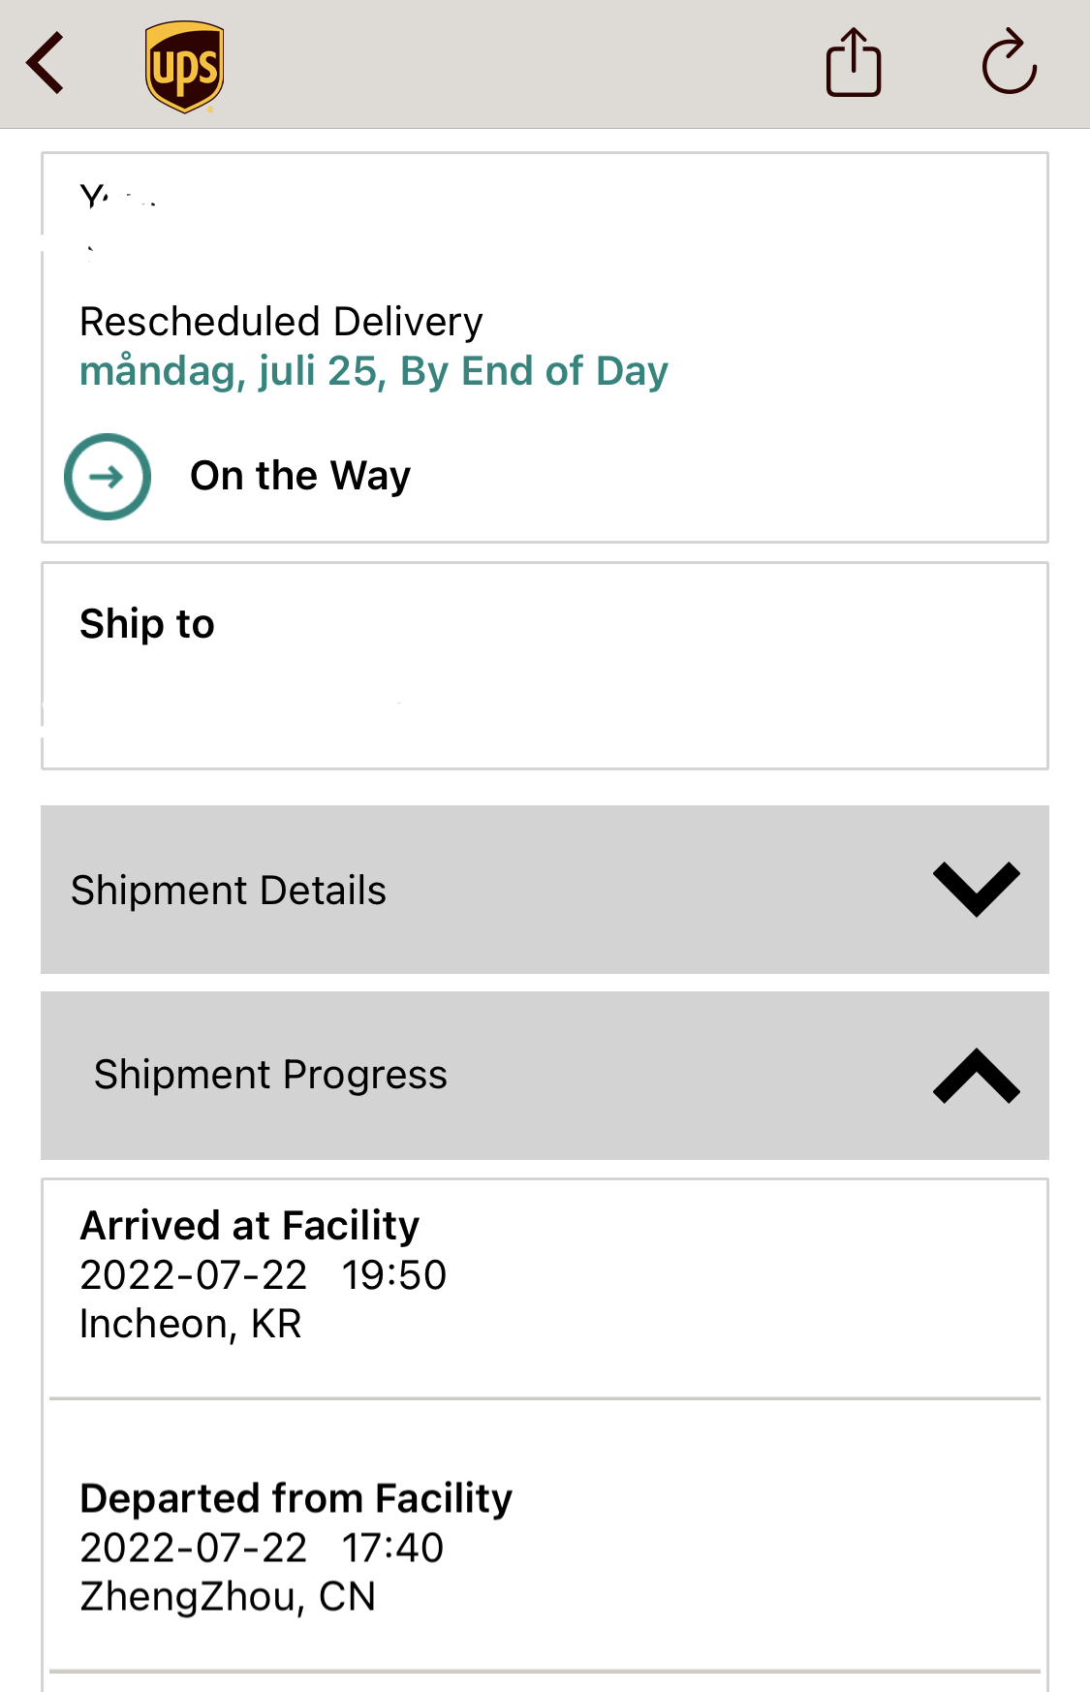Tap the 2022-07-22 19:50 timestamp
1090x1692 pixels.
(263, 1275)
